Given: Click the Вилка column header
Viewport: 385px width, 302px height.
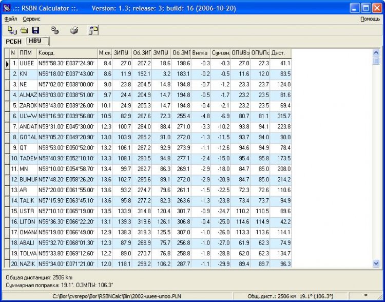Looking at the screenshot, I should 201,53.
